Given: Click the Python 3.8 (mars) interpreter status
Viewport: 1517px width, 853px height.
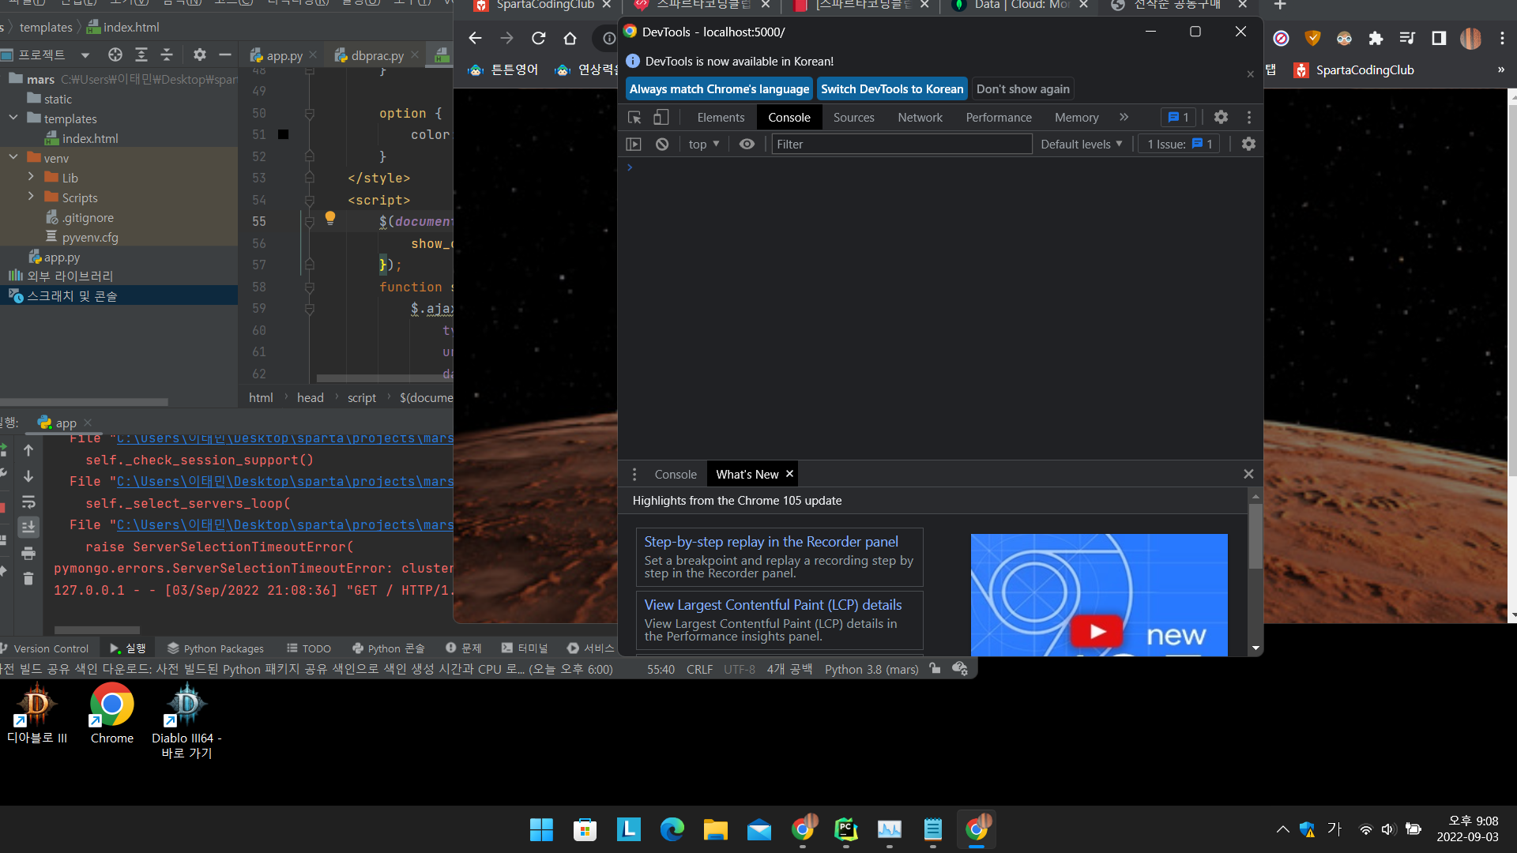Looking at the screenshot, I should click(x=871, y=669).
